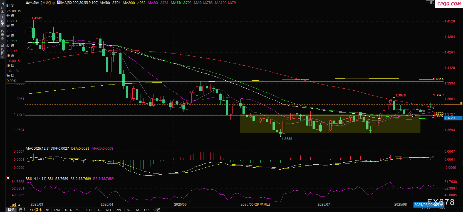
Task: Click the 1.3539 low price label
Action: [x=287, y=139]
